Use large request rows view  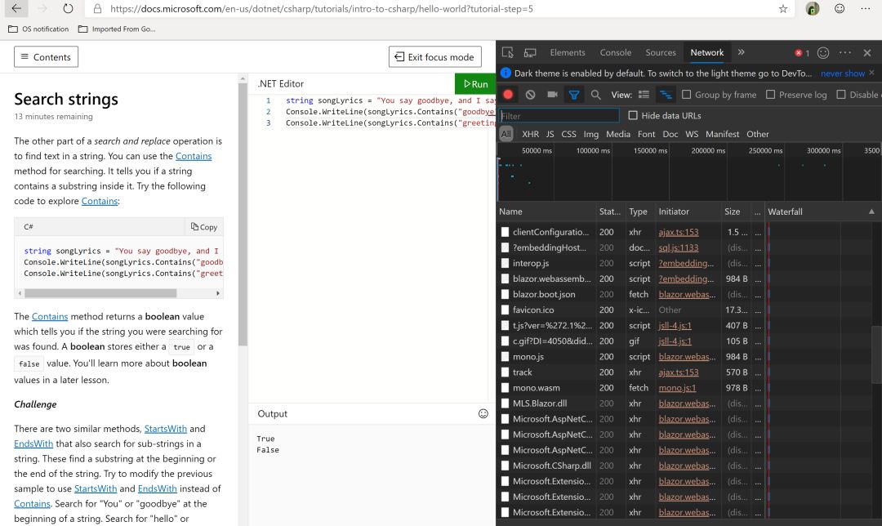644,95
